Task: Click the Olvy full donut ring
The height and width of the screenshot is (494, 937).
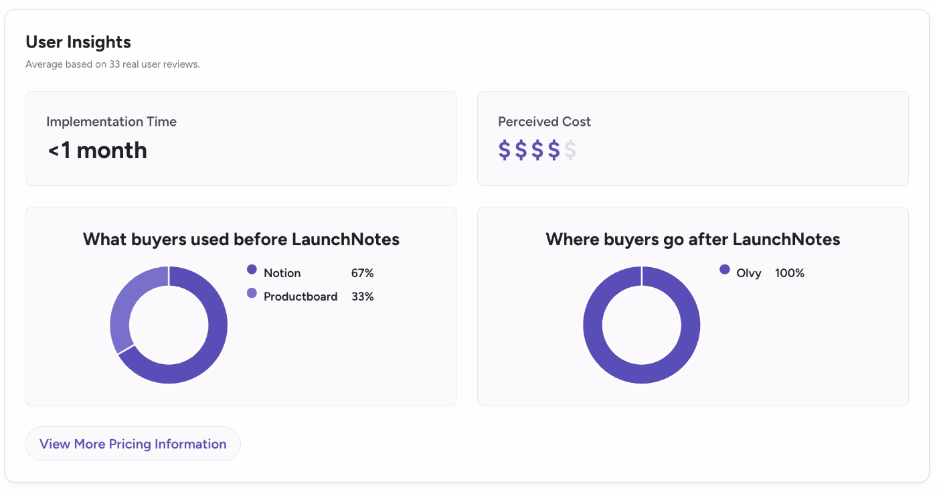Action: (642, 374)
